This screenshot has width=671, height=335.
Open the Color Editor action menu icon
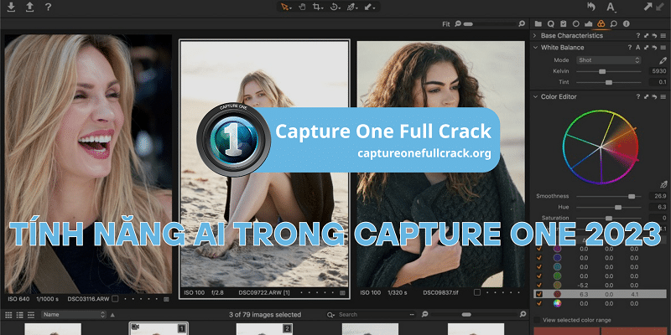coord(663,96)
